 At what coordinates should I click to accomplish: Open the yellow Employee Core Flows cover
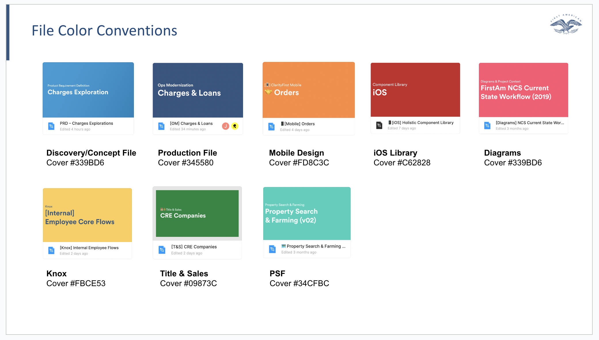[87, 215]
